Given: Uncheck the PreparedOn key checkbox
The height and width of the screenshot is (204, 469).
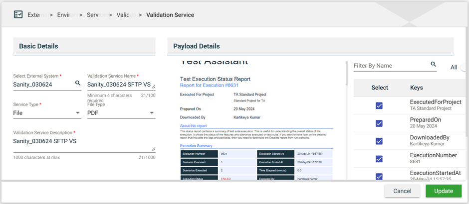Looking at the screenshot, I should [x=379, y=123].
